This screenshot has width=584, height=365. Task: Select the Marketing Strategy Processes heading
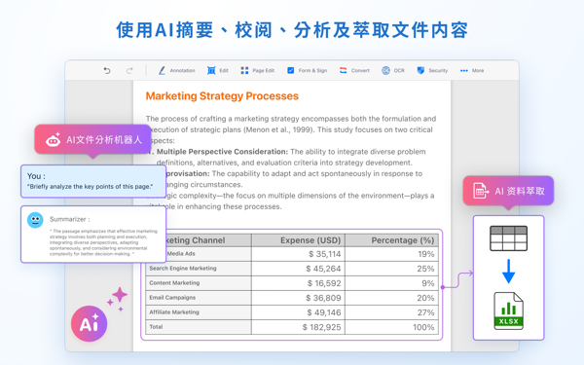[222, 96]
